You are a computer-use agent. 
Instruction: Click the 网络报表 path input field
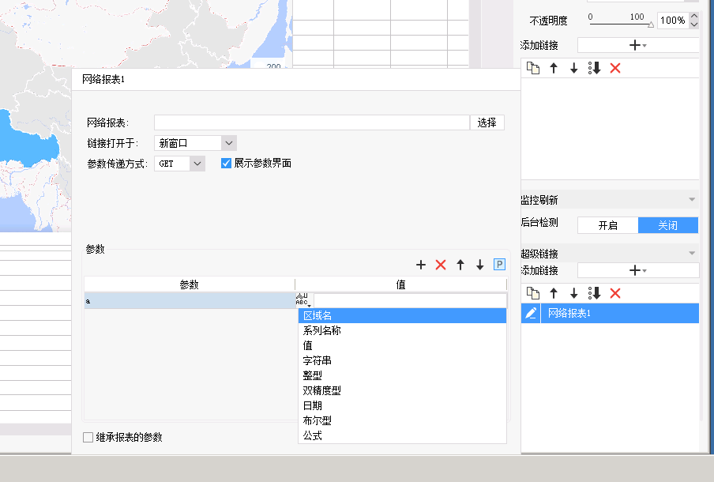pos(312,122)
